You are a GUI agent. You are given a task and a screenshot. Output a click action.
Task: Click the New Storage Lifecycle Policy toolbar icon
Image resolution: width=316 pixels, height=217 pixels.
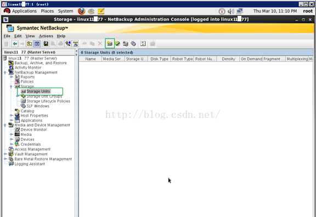125,43
